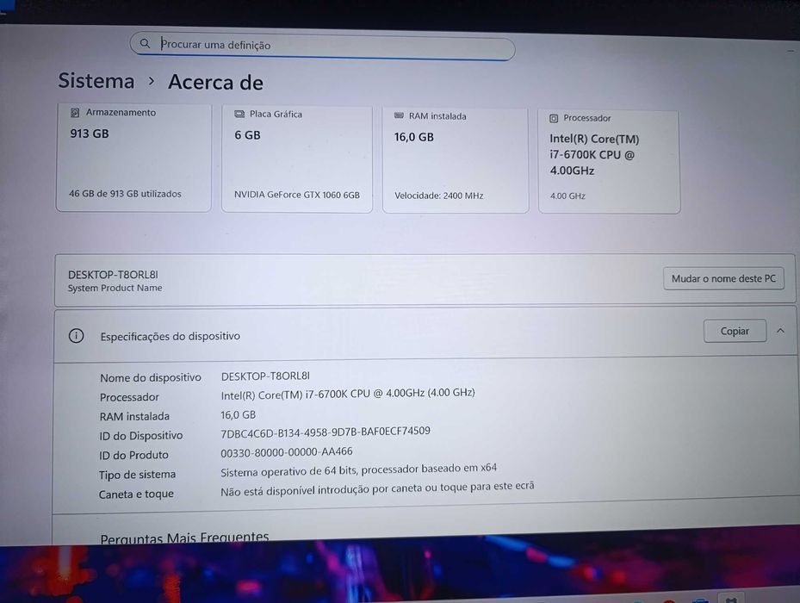Click the 'ID do Dispositivo' label
The height and width of the screenshot is (603, 800).
[x=141, y=436]
